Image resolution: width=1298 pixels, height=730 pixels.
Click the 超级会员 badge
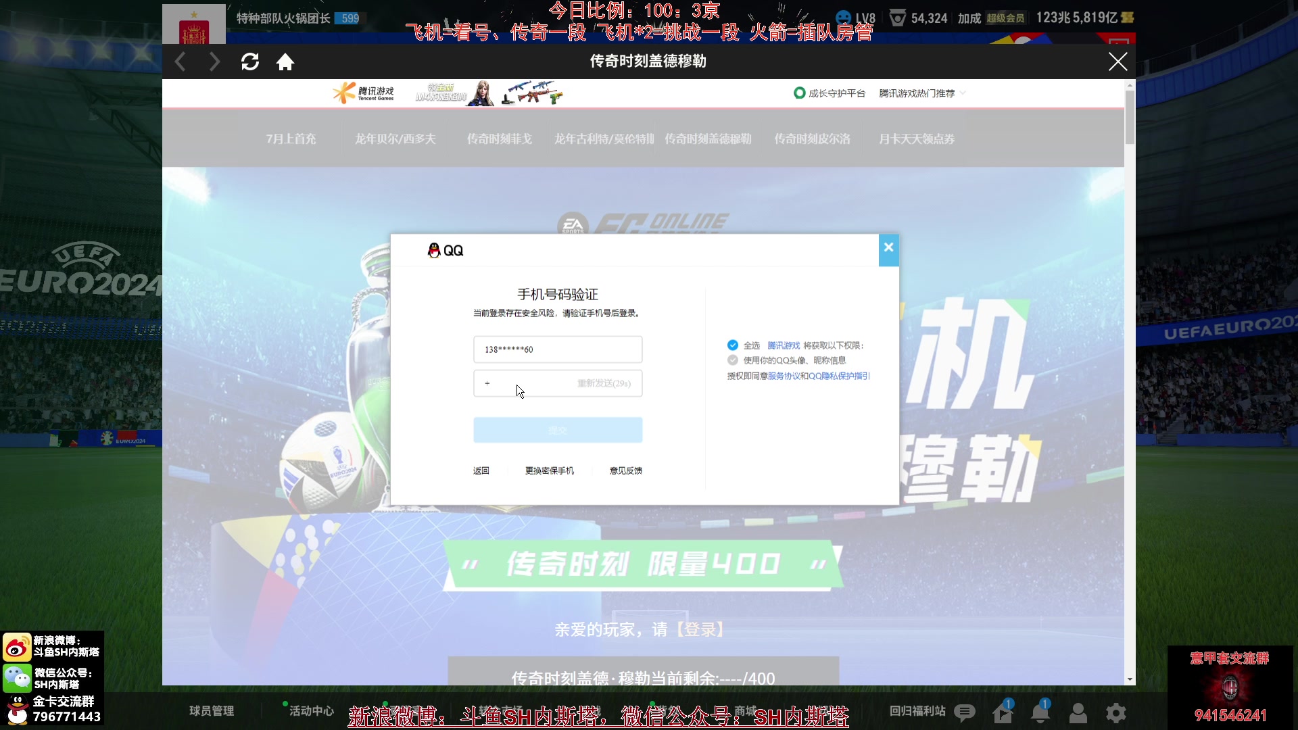[x=1005, y=18]
